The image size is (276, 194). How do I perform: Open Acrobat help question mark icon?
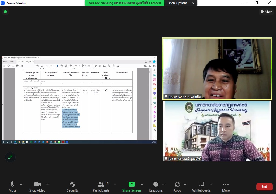coord(146,62)
